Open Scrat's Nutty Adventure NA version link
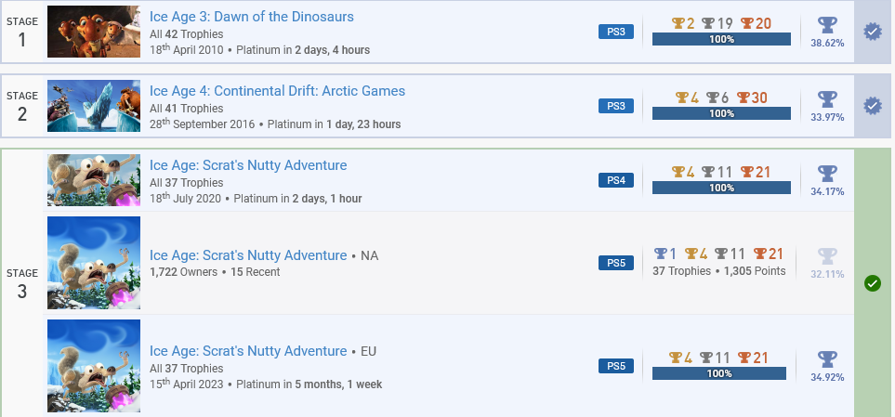The height and width of the screenshot is (417, 895). pos(248,255)
